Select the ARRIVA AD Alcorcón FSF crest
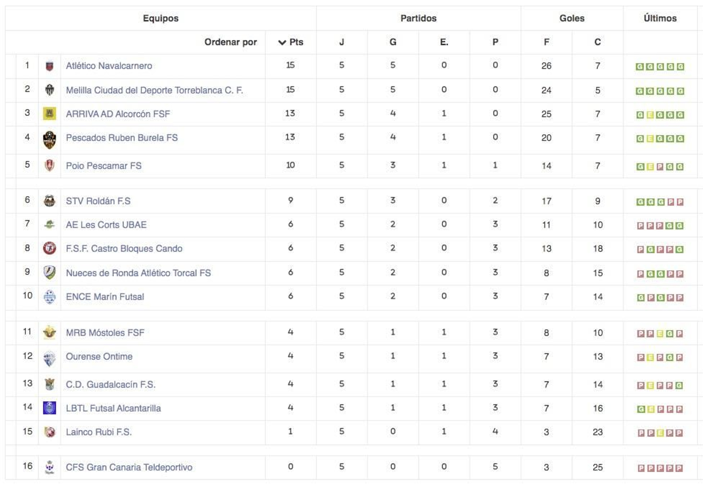Viewport: 703px width, 485px height. [x=49, y=113]
